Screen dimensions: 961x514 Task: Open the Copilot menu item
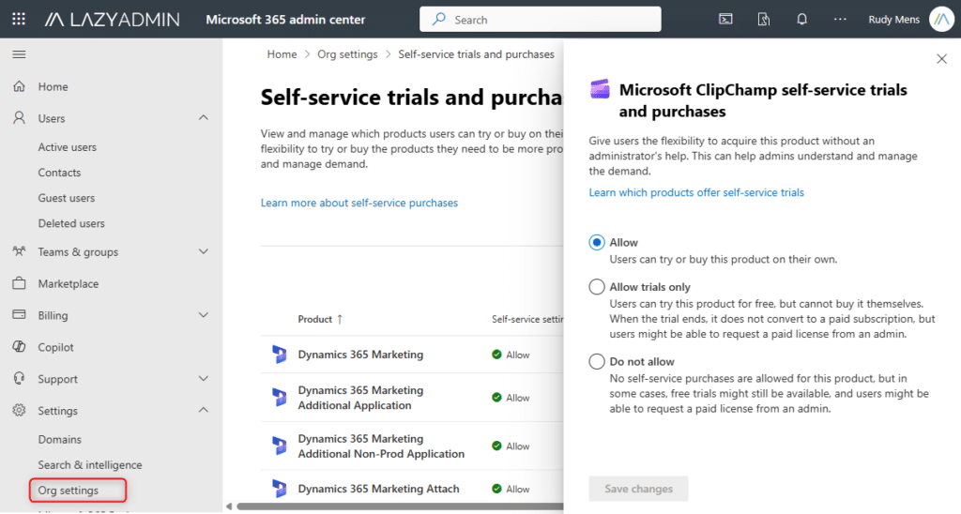[x=55, y=347]
